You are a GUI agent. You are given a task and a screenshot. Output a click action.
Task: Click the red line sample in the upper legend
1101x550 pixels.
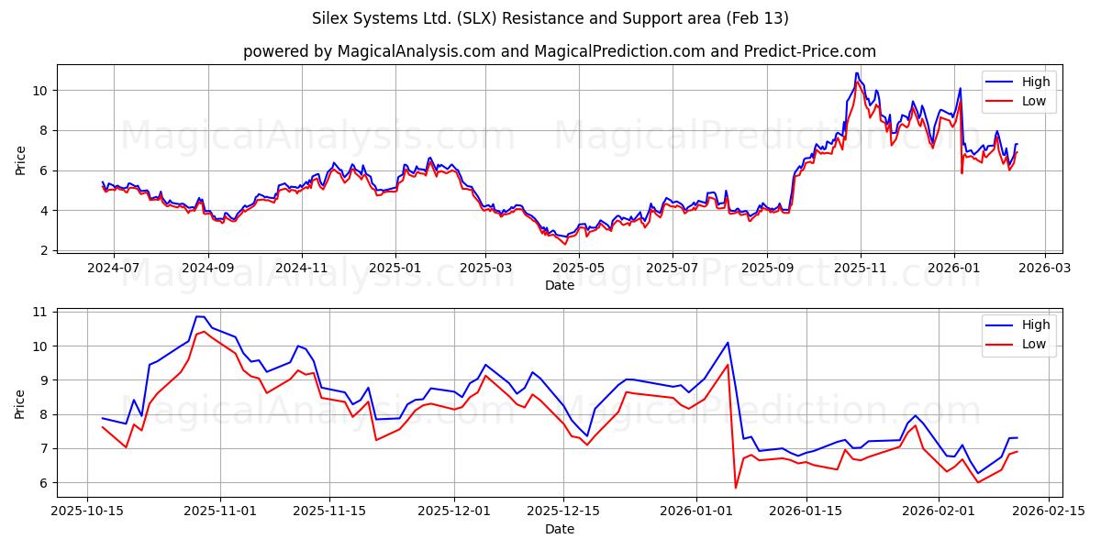pos(1001,102)
